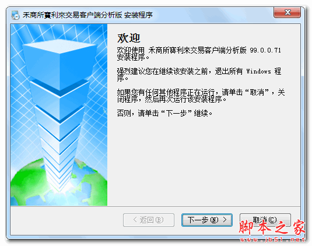Click the red 脚本之家 watermark logo
This screenshot has height=246, width=312.
tap(272, 227)
